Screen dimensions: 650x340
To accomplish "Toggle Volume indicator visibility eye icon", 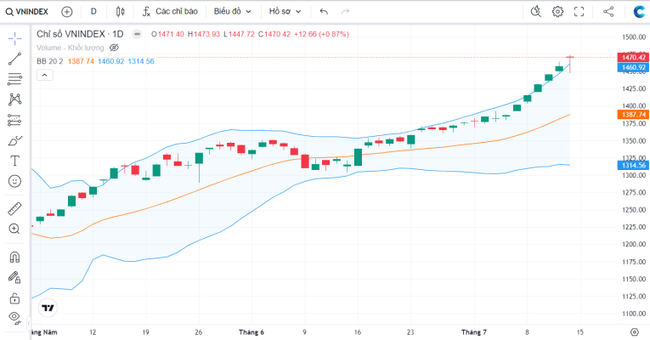I will (x=114, y=48).
